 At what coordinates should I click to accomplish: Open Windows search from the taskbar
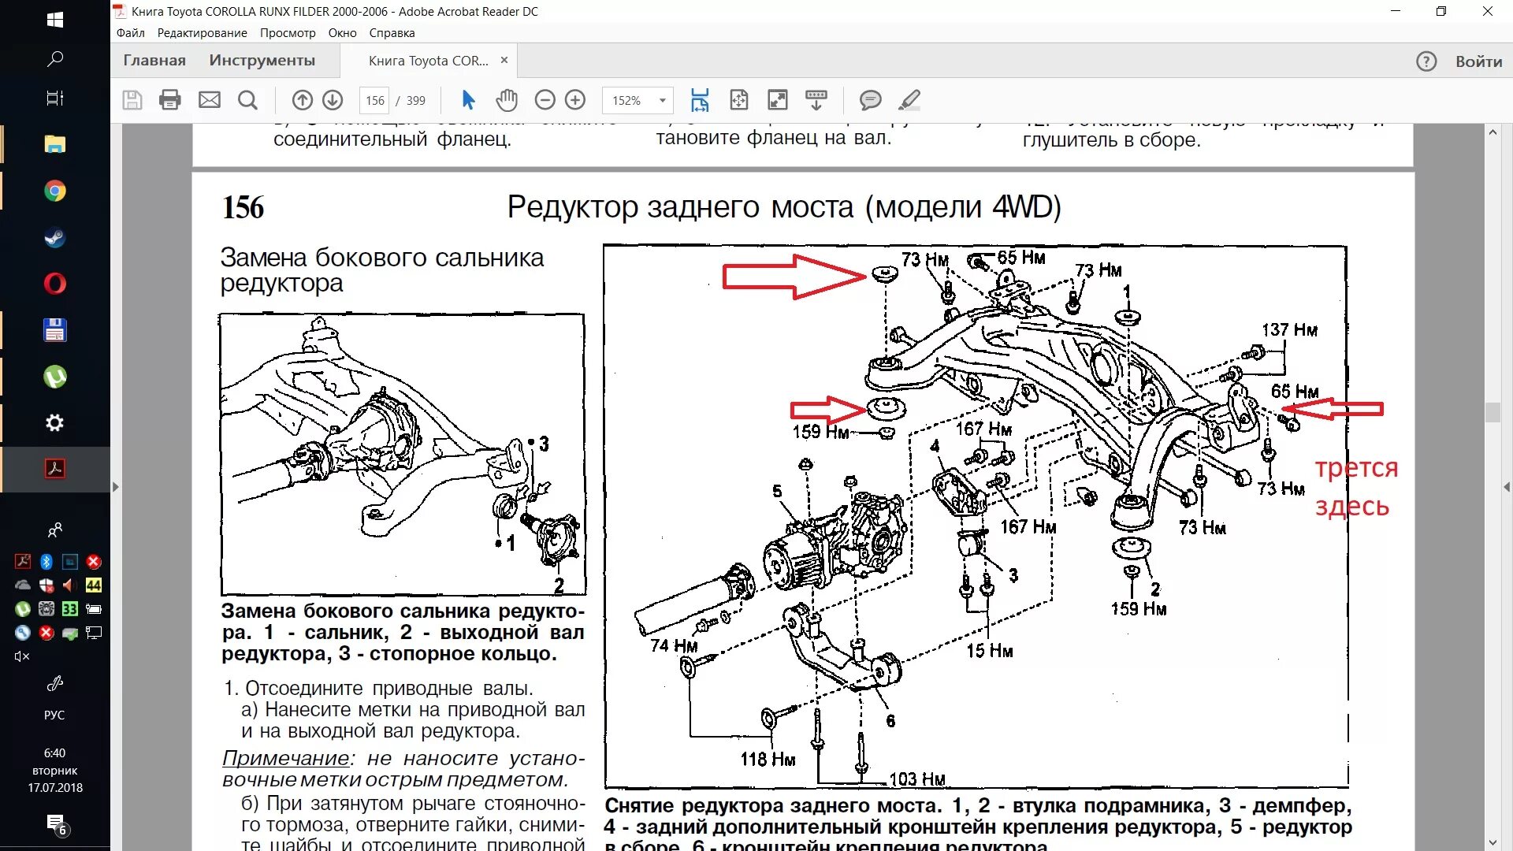tap(55, 59)
